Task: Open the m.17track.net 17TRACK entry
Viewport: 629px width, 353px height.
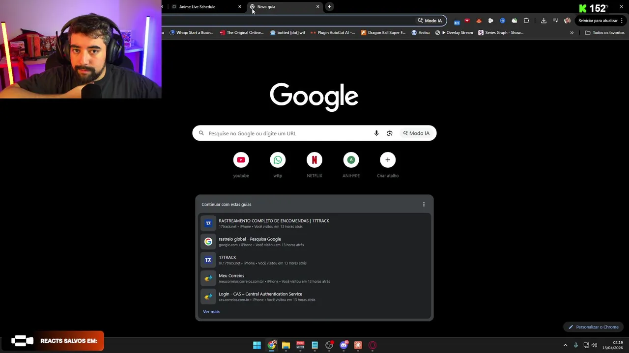Action: (x=314, y=260)
